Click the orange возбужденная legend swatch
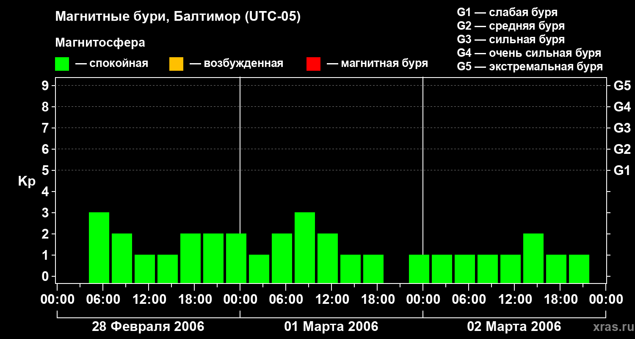 pos(176,64)
